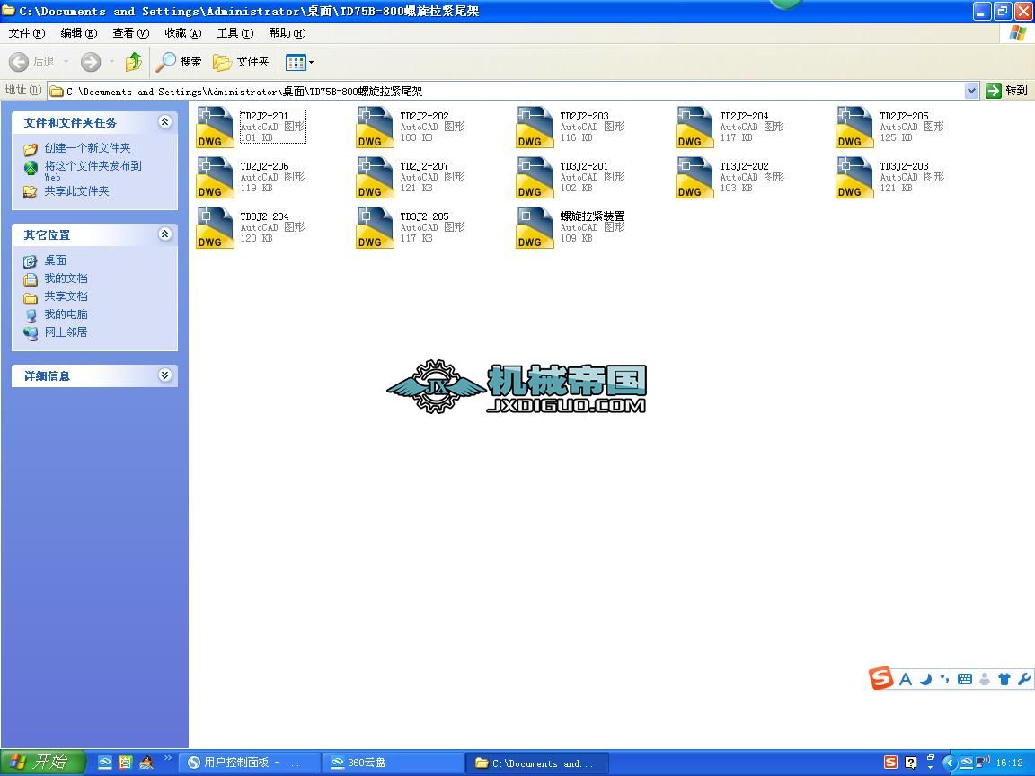Open the 工具(T) menu
The width and height of the screenshot is (1035, 776).
[x=235, y=33]
